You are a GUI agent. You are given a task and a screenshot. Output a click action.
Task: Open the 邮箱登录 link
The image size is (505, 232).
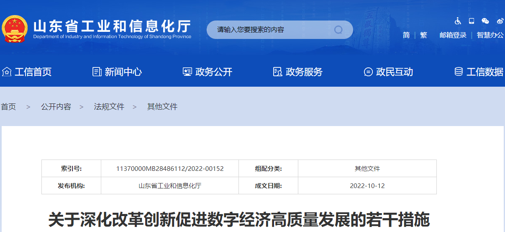(453, 35)
